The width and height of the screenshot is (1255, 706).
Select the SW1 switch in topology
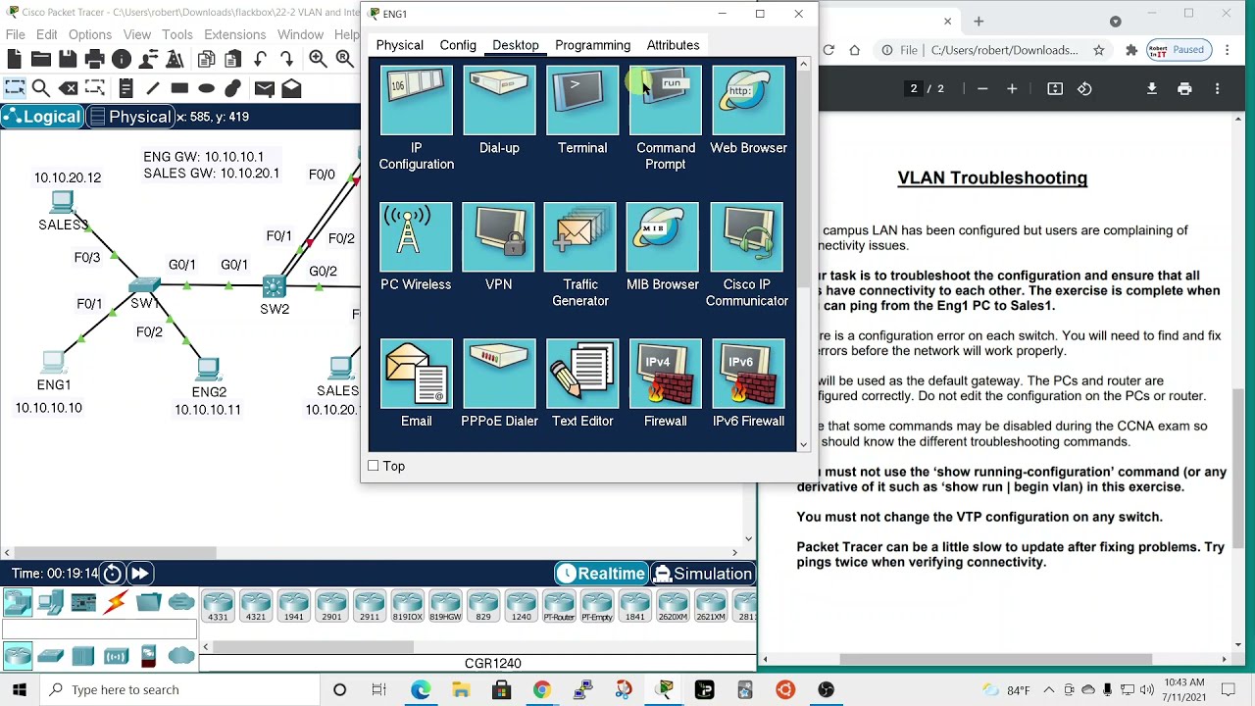144,285
